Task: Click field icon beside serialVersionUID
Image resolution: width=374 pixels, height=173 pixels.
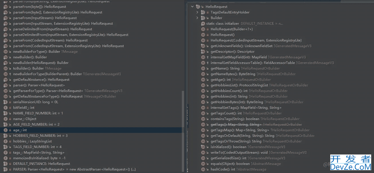Action: click(x=6, y=102)
